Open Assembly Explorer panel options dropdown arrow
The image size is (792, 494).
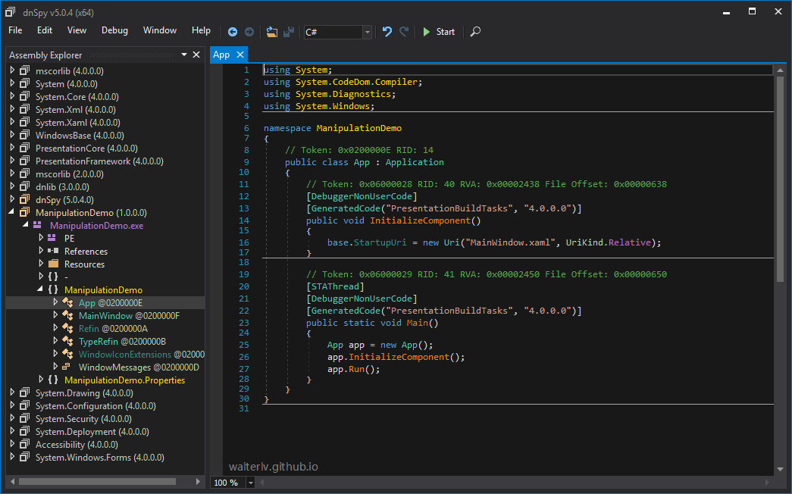click(184, 55)
